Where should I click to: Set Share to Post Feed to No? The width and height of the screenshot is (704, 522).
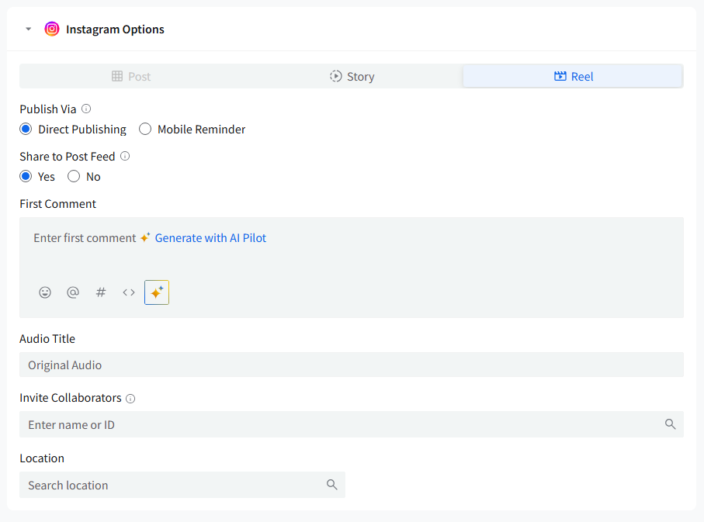point(75,176)
